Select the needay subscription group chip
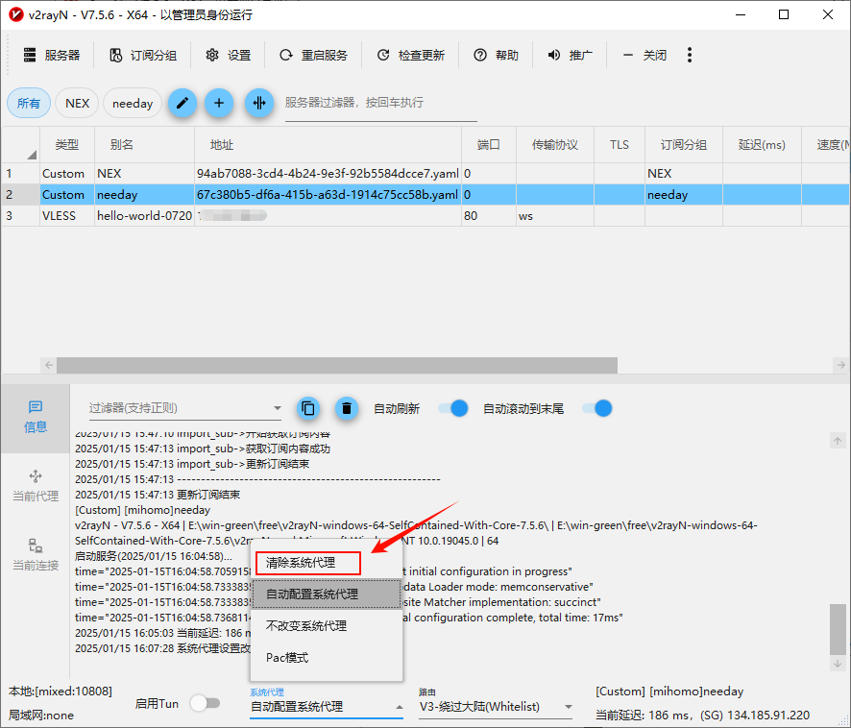 click(133, 103)
